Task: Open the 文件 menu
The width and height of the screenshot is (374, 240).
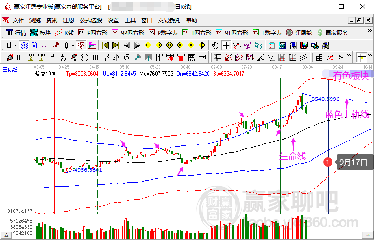Action: pyautogui.click(x=18, y=20)
